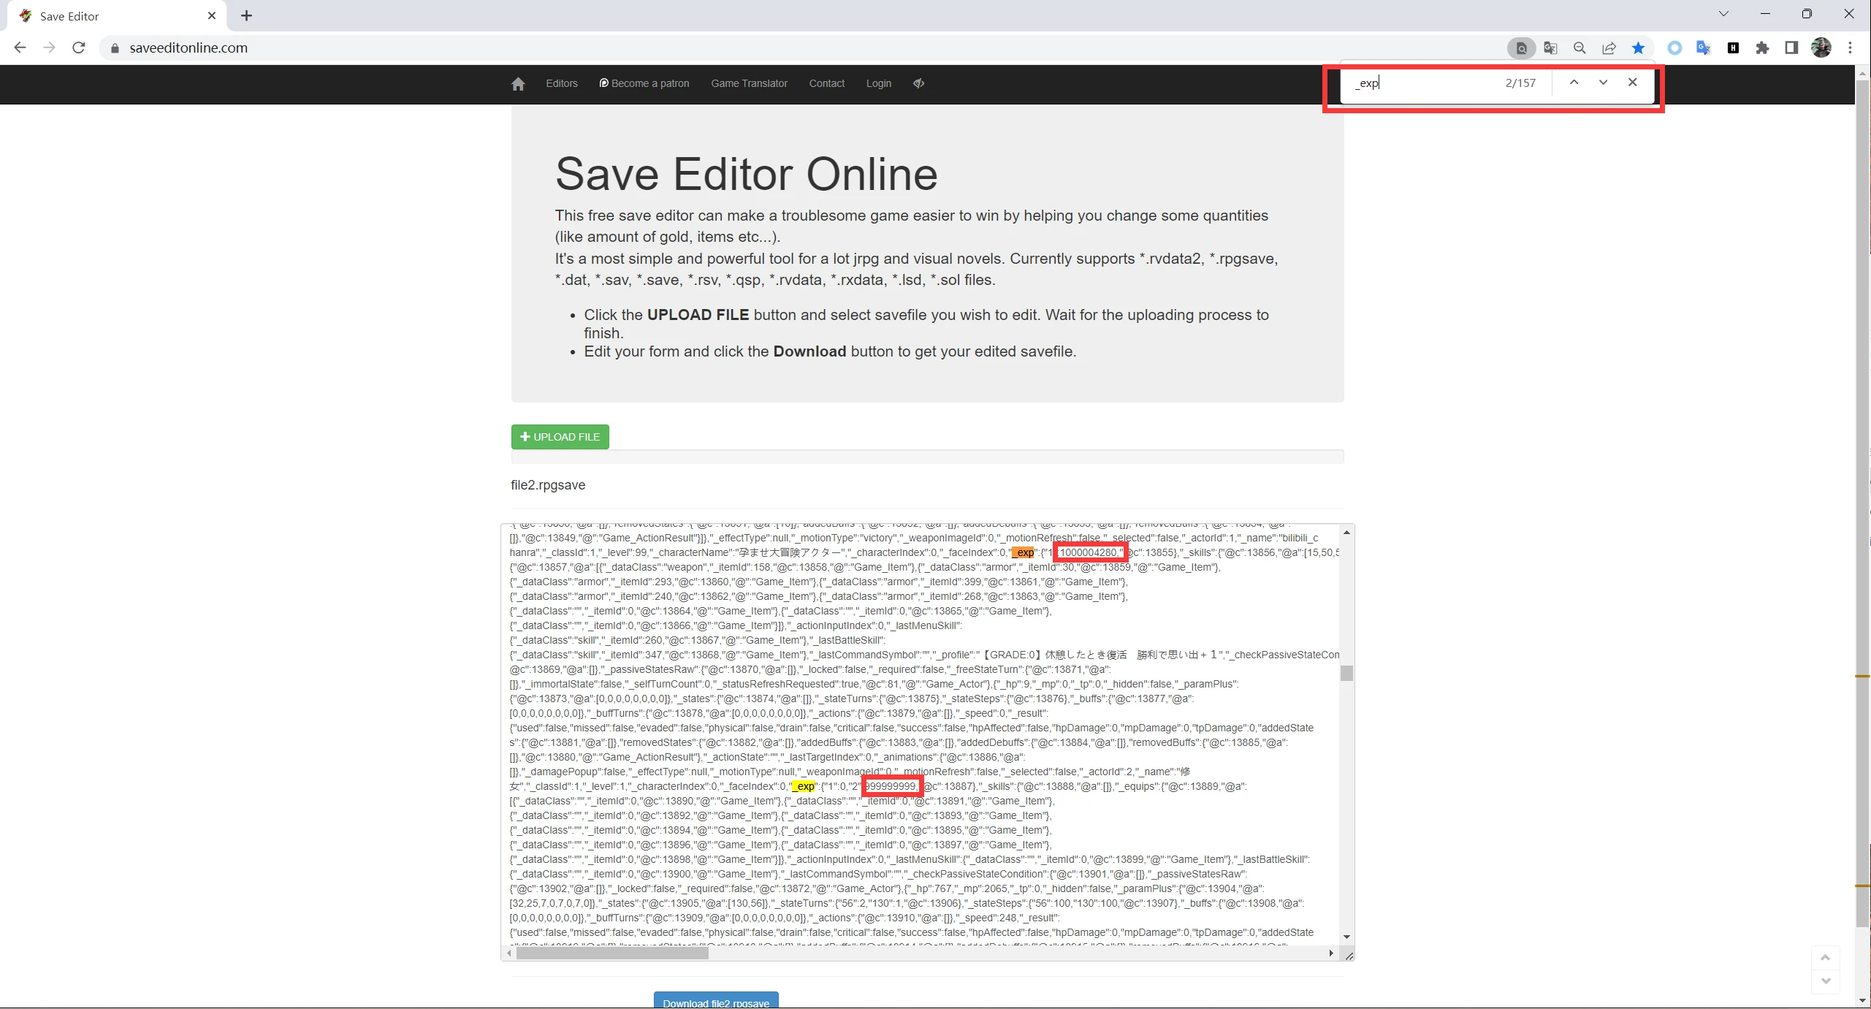Click the Download file2.rpgsave button
This screenshot has width=1871, height=1009.
click(x=716, y=1001)
